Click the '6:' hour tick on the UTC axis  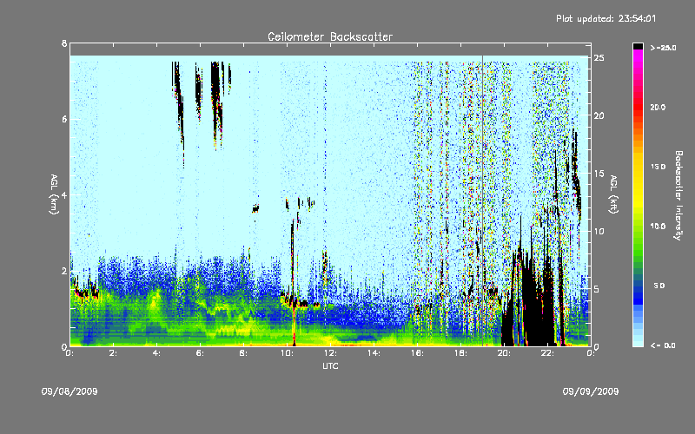click(200, 353)
